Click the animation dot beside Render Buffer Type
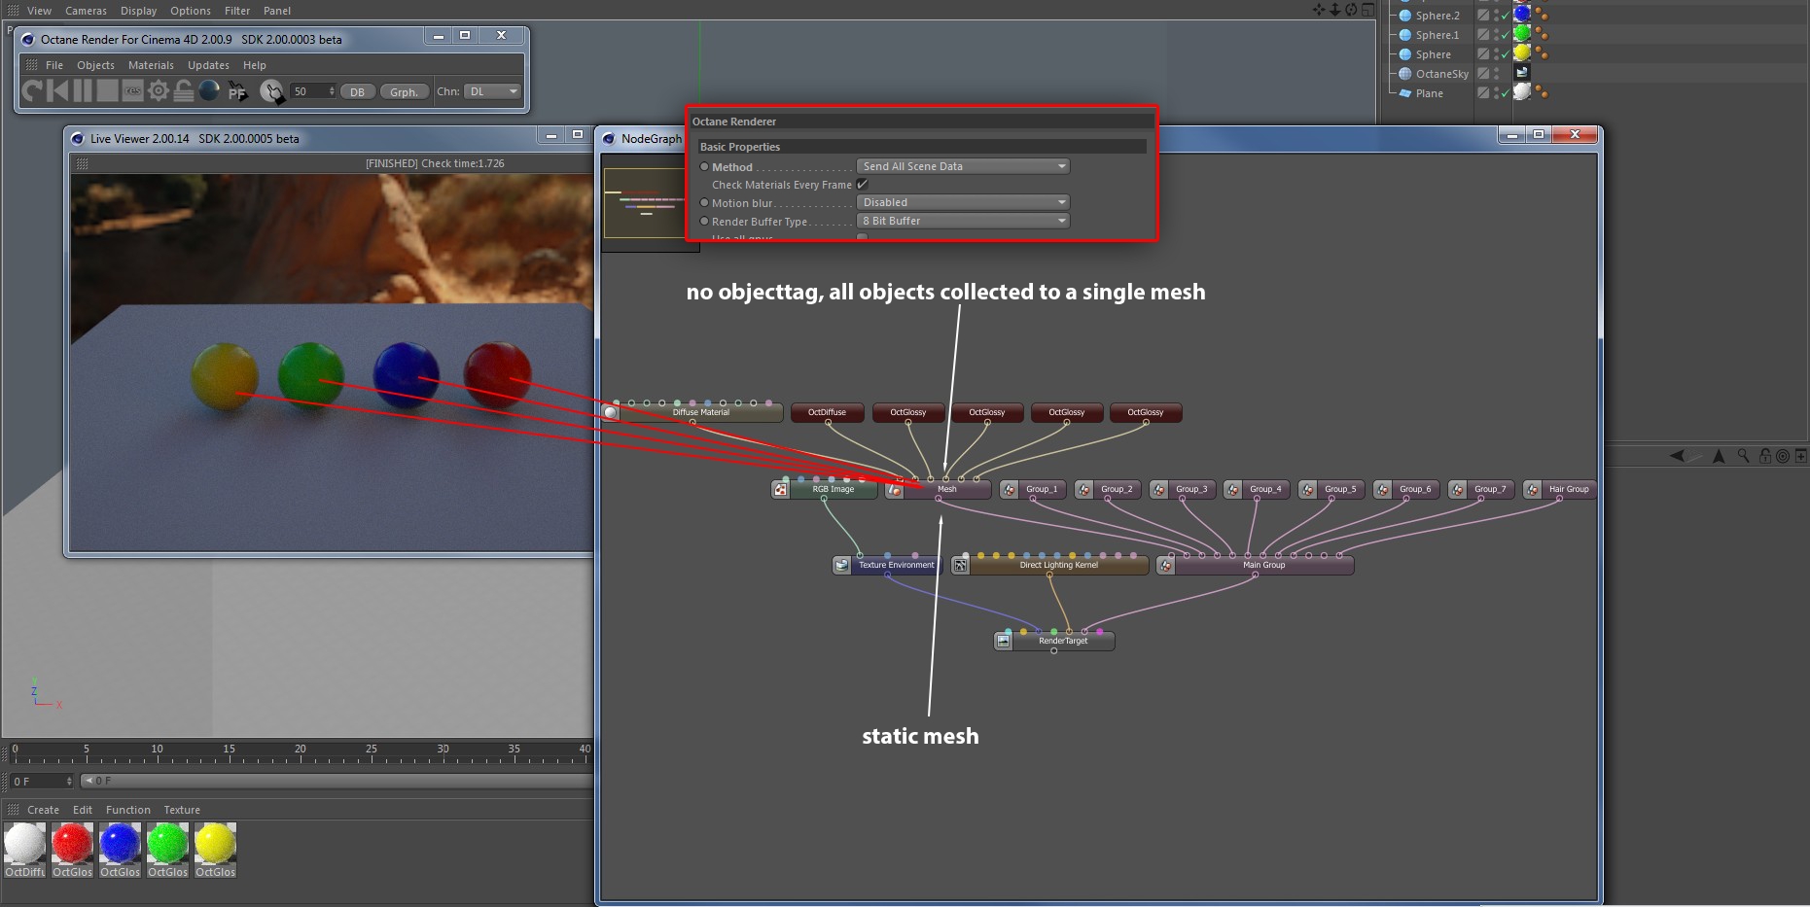This screenshot has width=1810, height=907. click(704, 221)
